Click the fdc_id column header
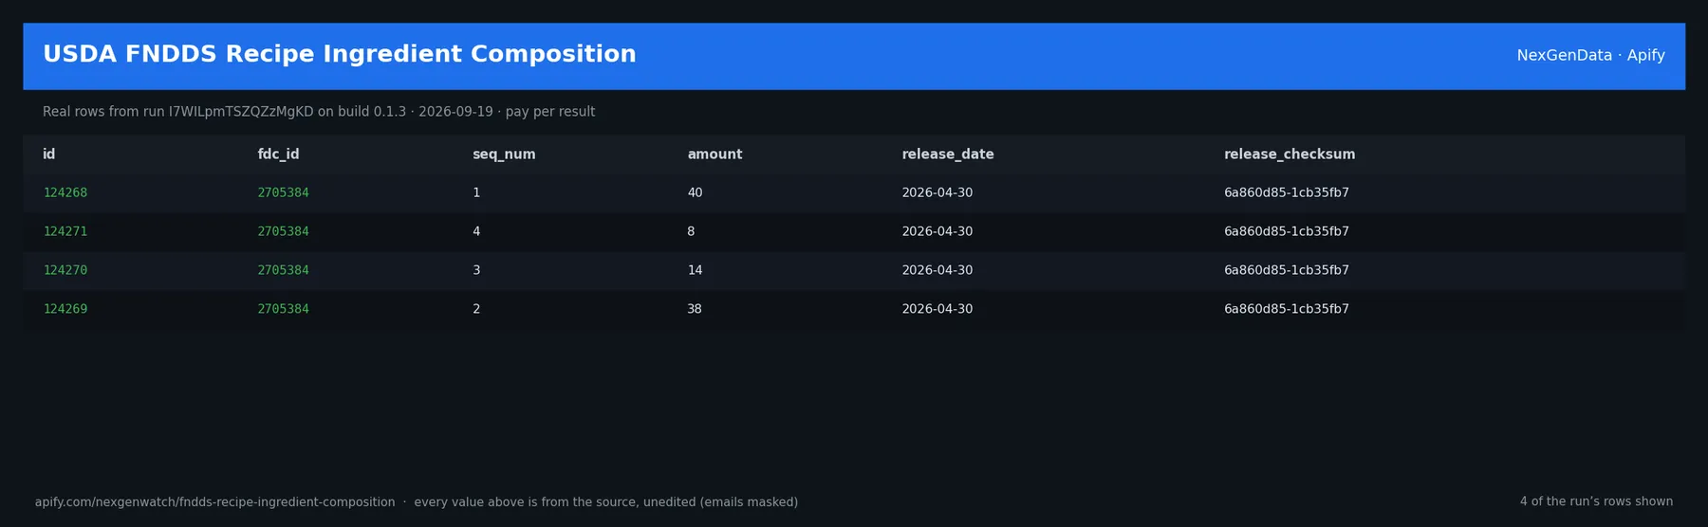The height and width of the screenshot is (527, 1708). tap(278, 154)
